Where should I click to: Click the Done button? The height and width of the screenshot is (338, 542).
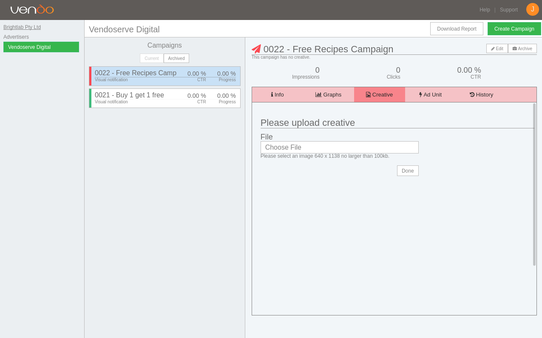408,171
